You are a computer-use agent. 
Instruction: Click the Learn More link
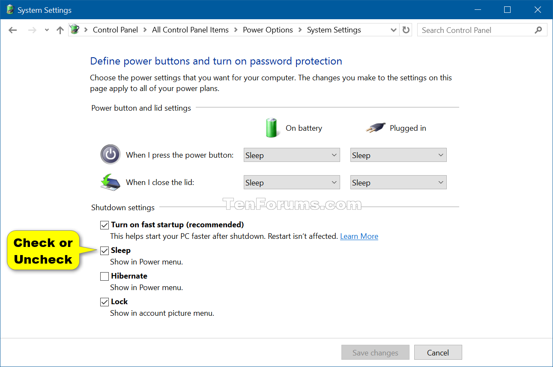359,236
